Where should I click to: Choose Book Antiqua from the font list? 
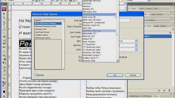[99, 42]
